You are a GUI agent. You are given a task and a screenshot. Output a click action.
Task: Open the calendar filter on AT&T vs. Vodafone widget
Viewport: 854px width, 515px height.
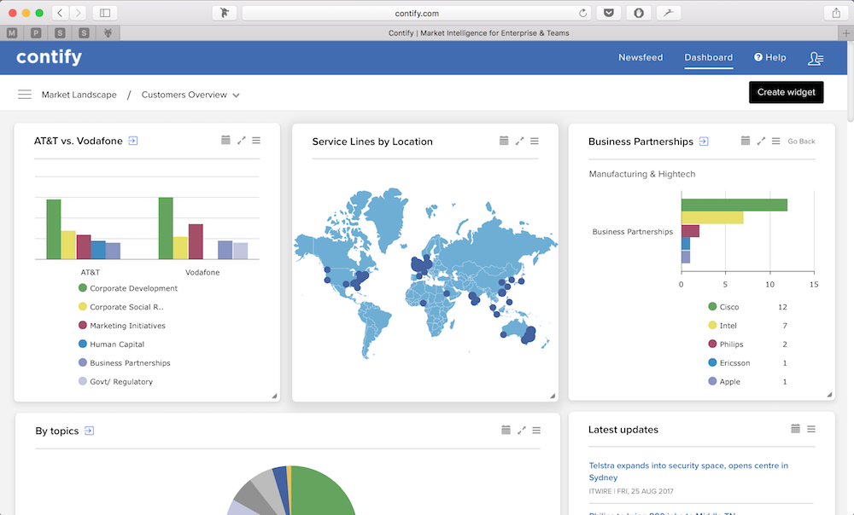(226, 140)
